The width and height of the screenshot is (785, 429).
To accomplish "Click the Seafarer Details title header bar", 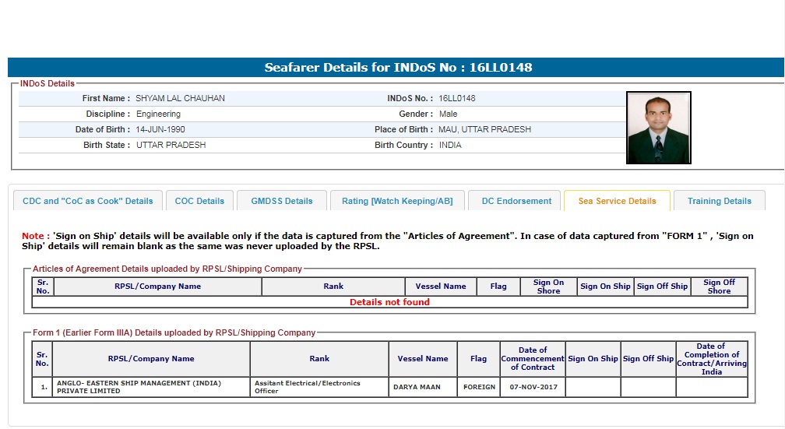I will [x=398, y=68].
